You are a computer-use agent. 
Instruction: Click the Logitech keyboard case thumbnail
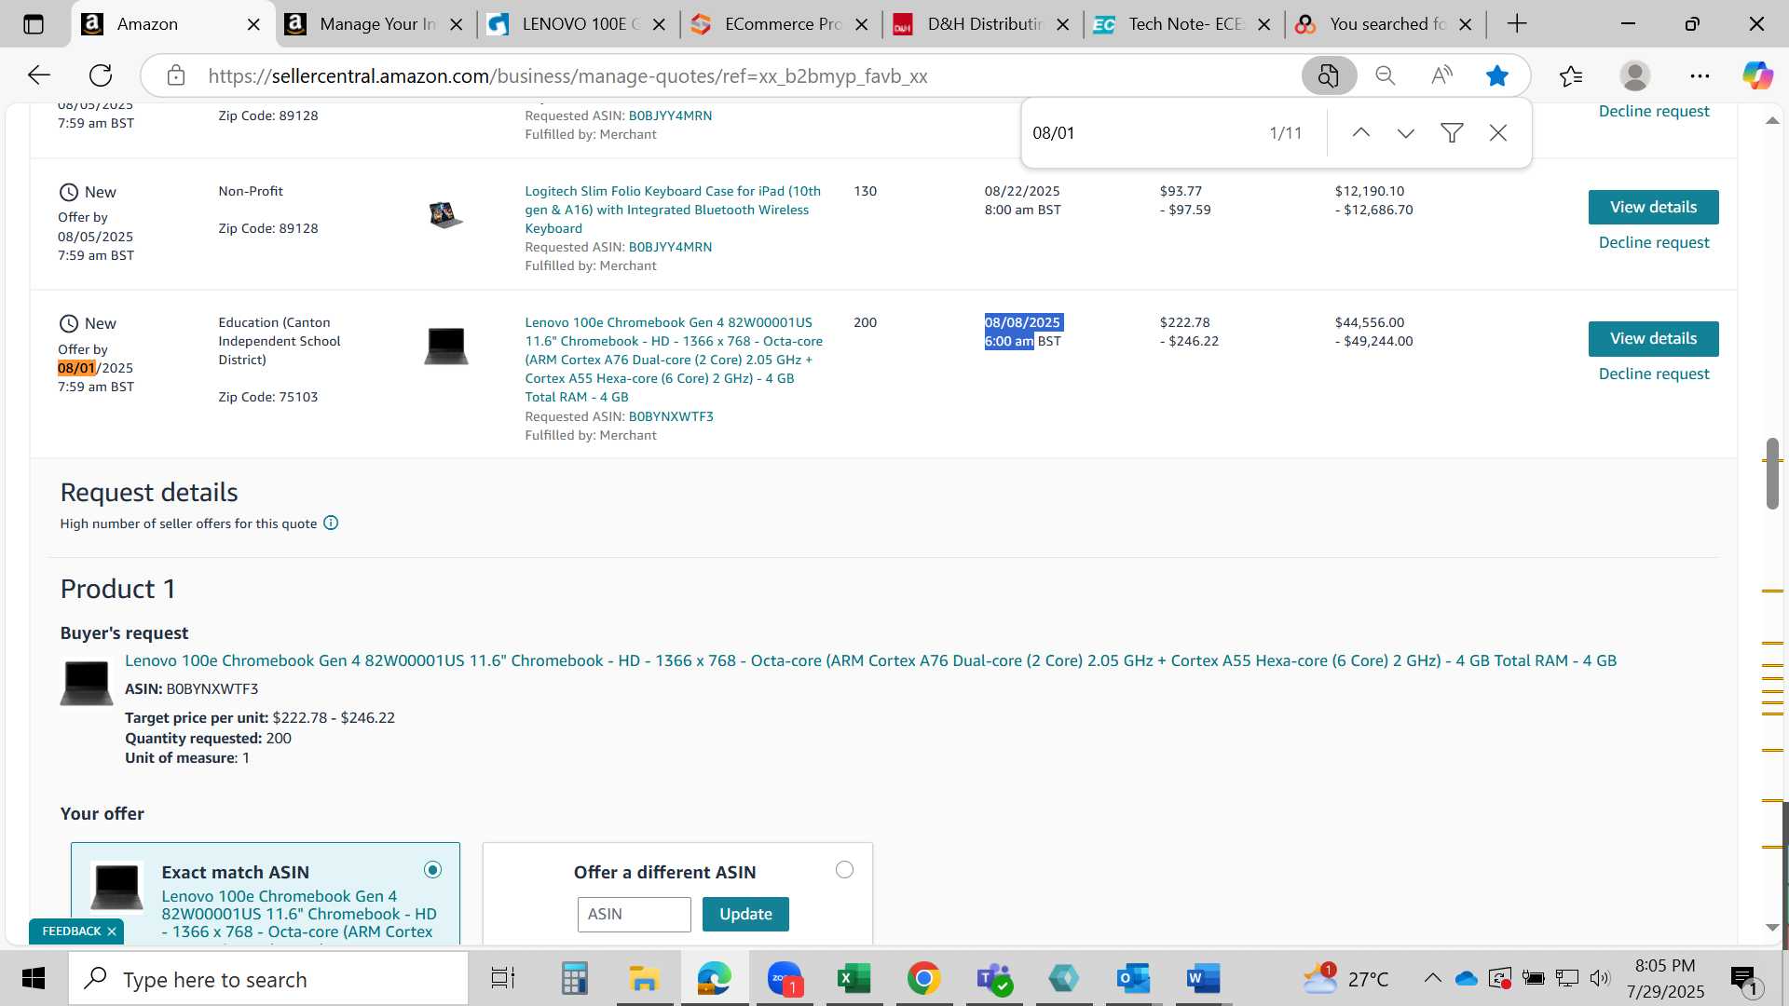click(445, 215)
